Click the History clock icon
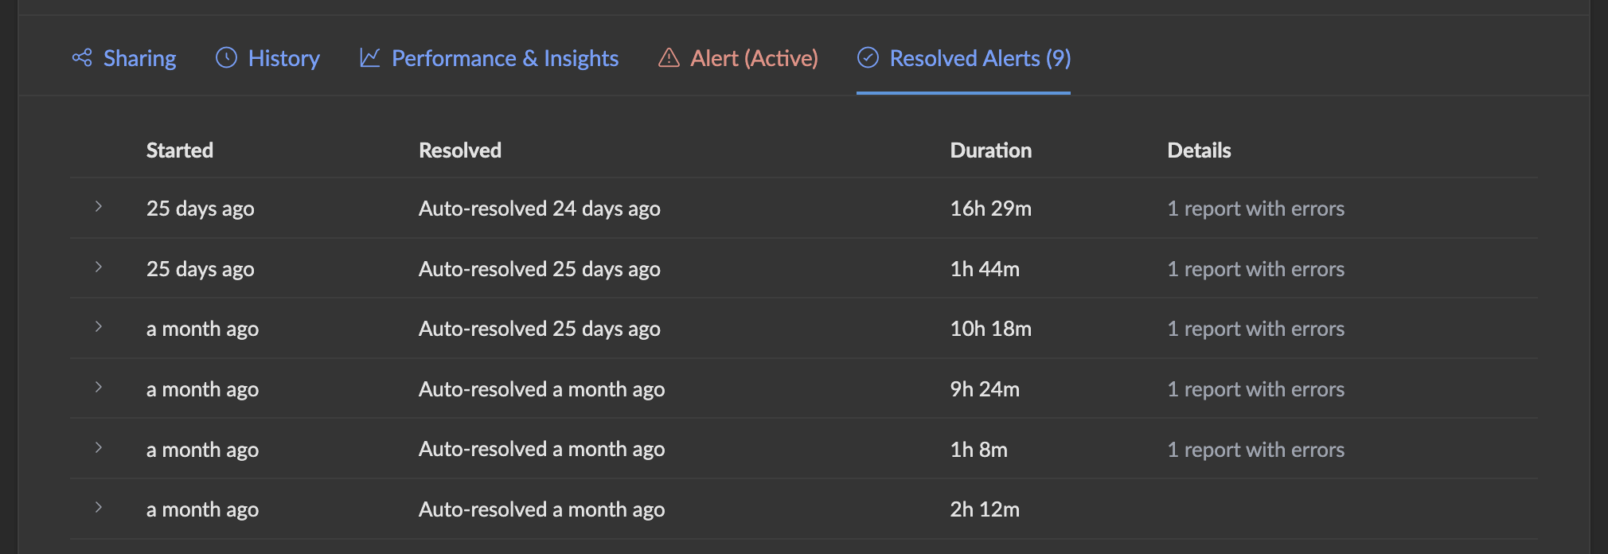 tap(226, 57)
